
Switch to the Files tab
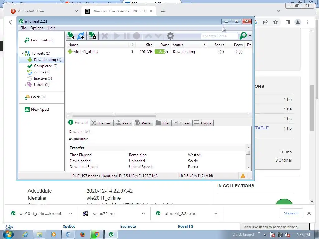(163, 123)
